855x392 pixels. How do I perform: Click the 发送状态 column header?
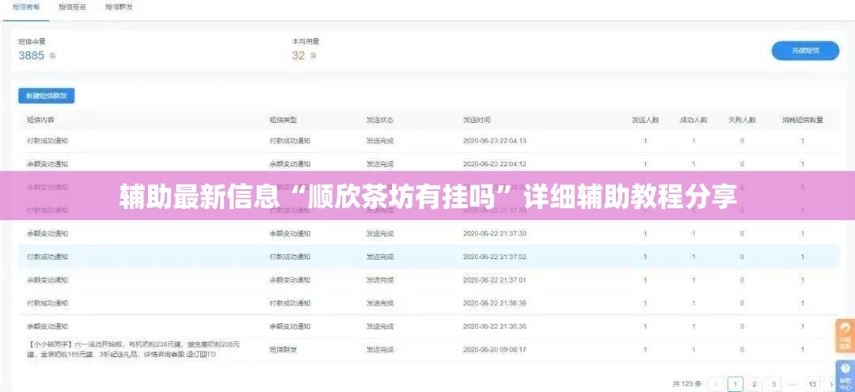point(380,120)
